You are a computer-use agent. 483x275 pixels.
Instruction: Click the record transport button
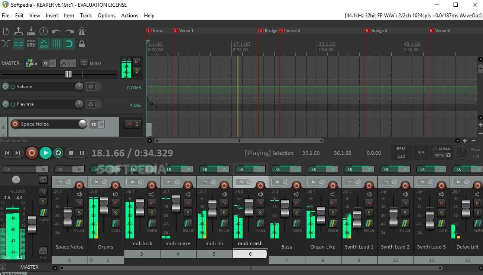[x=32, y=153]
